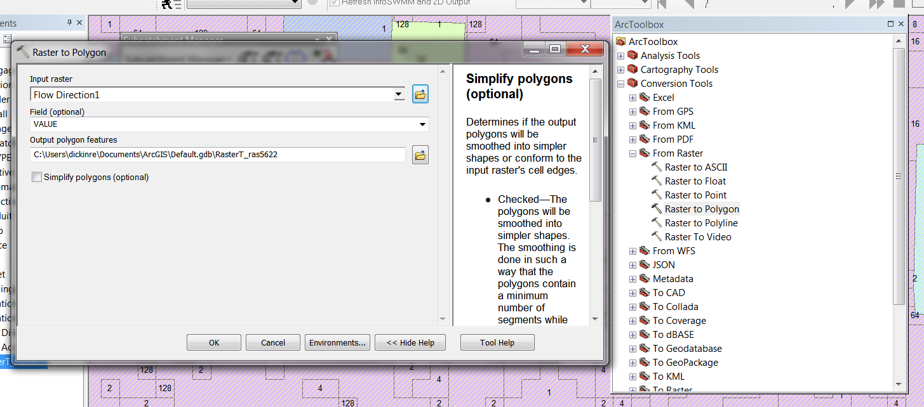Image resolution: width=924 pixels, height=407 pixels.
Task: Expand Cartography Tools toolbox
Action: pos(620,70)
